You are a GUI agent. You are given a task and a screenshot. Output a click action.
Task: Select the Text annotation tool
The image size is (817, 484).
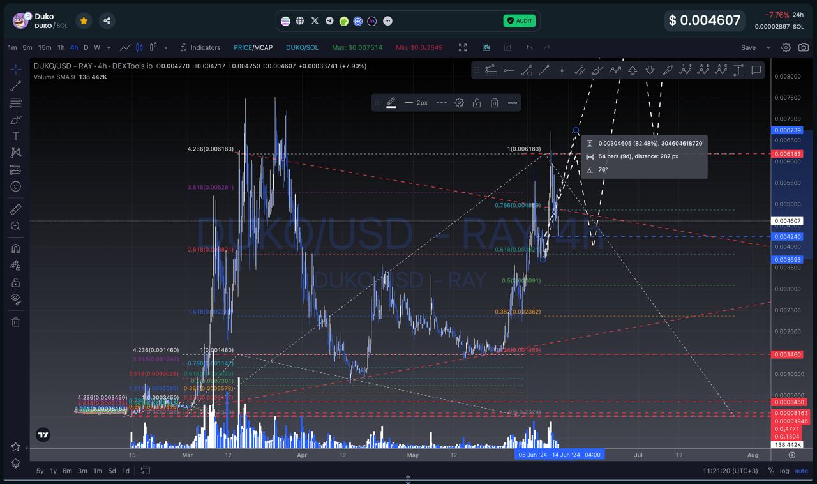(x=16, y=136)
